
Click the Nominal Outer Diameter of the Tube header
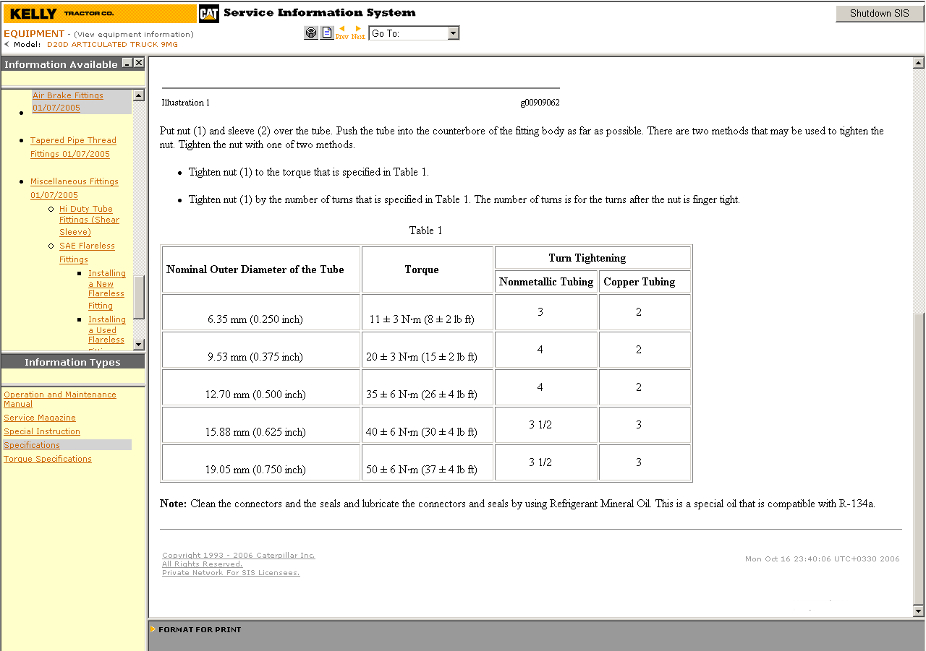(261, 270)
